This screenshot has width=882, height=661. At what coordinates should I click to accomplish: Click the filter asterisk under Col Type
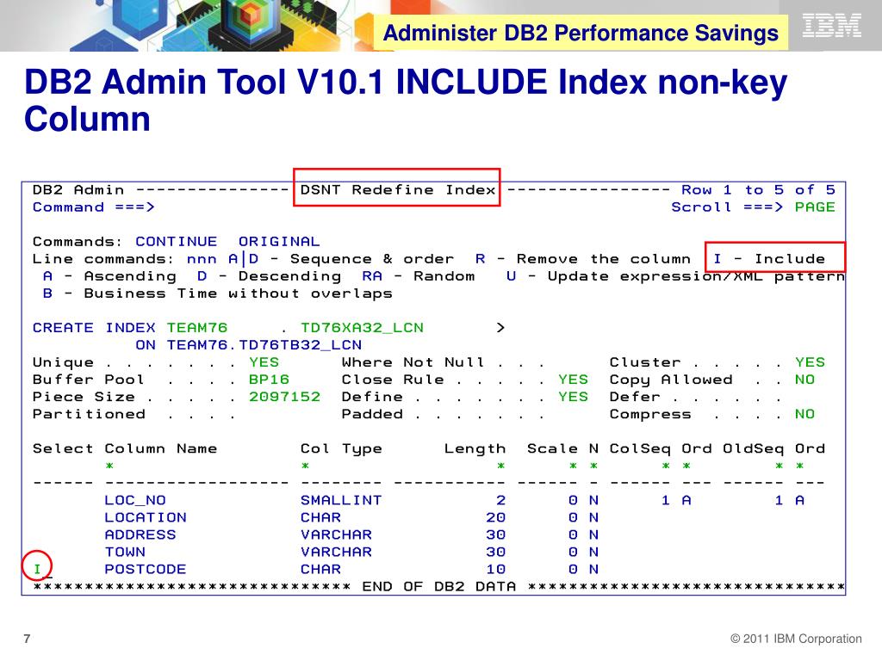(x=305, y=466)
